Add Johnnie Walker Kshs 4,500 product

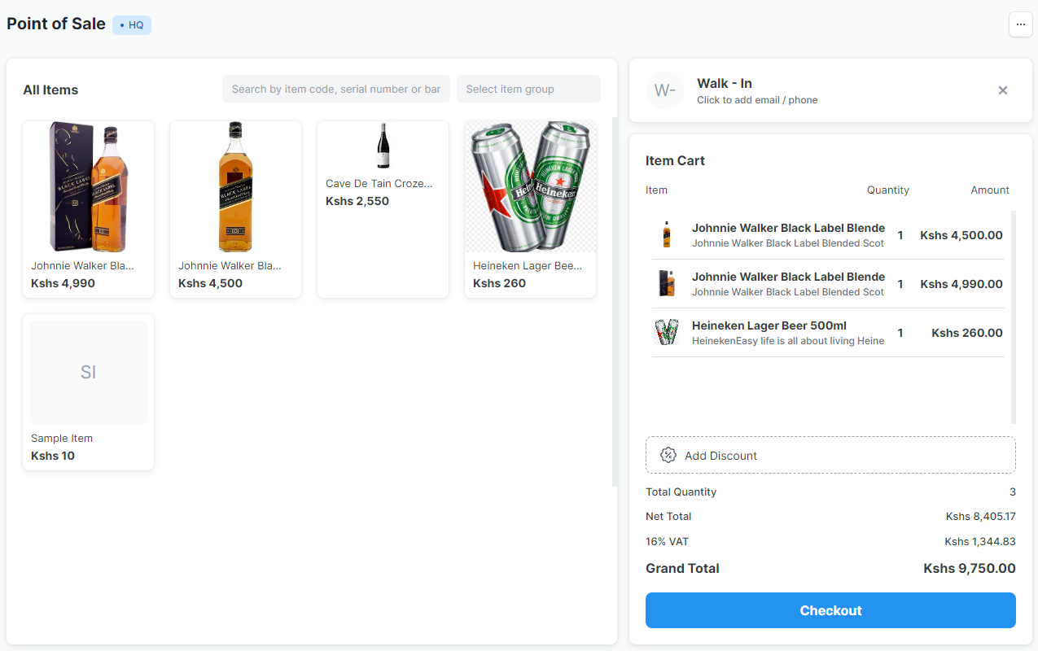[x=235, y=209]
